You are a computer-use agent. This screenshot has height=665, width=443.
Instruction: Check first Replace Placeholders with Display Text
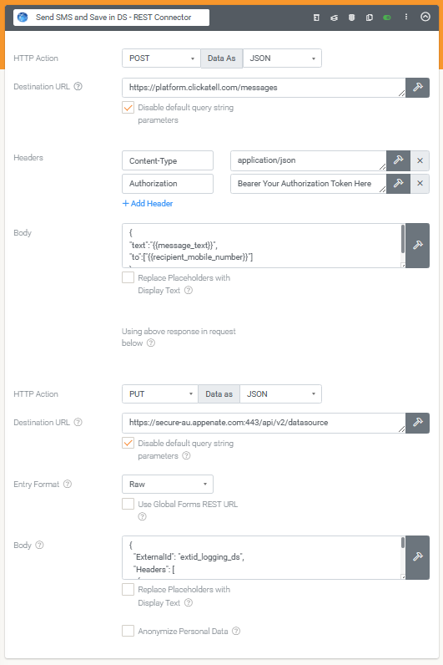pos(128,278)
